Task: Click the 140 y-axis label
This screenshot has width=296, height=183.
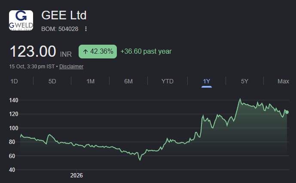Action: [14, 100]
